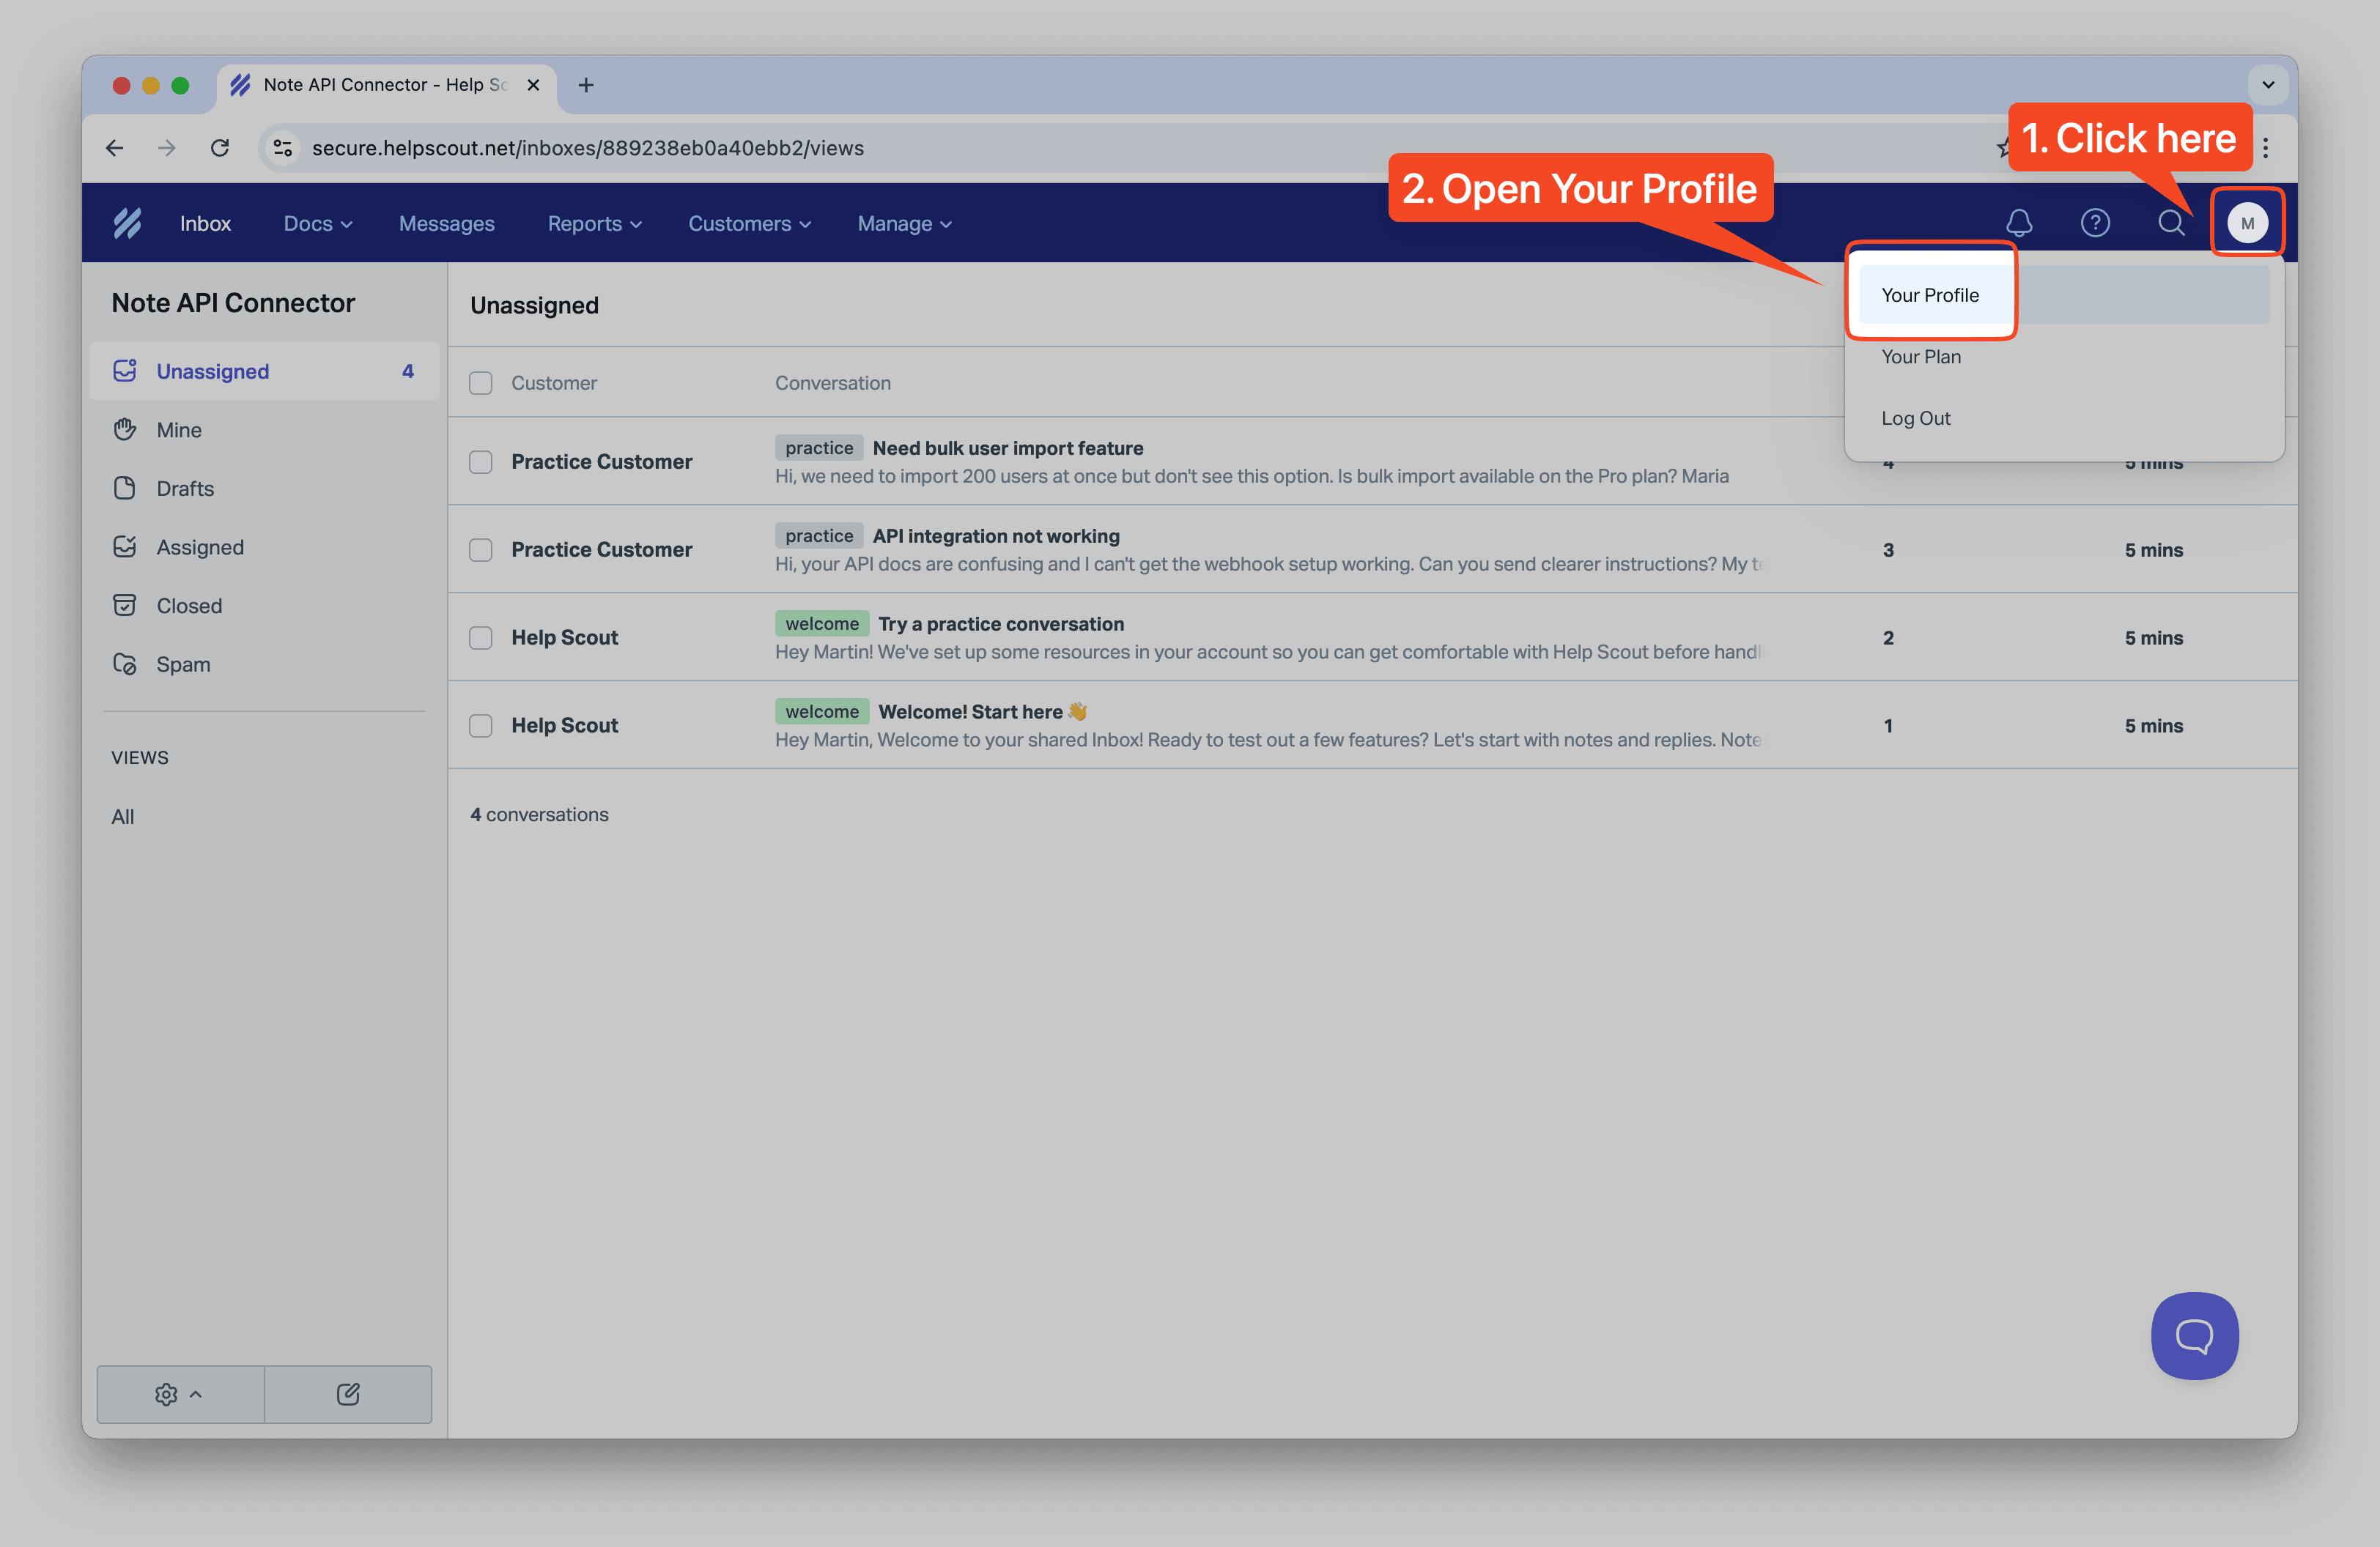Click the 4 conversations count text
Image resolution: width=2380 pixels, height=1547 pixels.
click(539, 815)
